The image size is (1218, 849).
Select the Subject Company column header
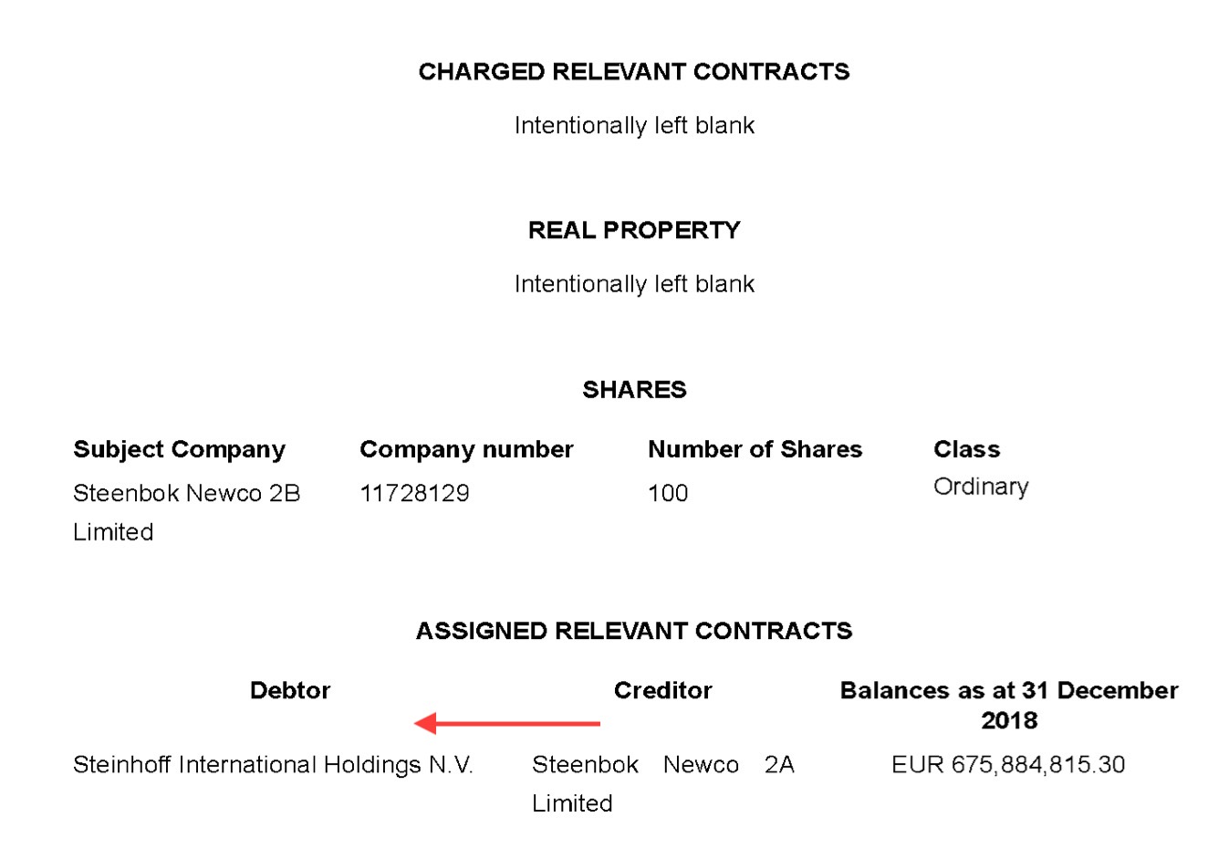click(x=179, y=449)
